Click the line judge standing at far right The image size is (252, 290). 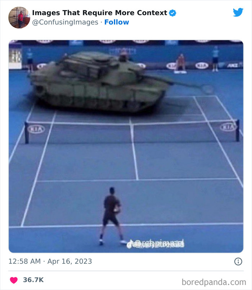click(215, 58)
